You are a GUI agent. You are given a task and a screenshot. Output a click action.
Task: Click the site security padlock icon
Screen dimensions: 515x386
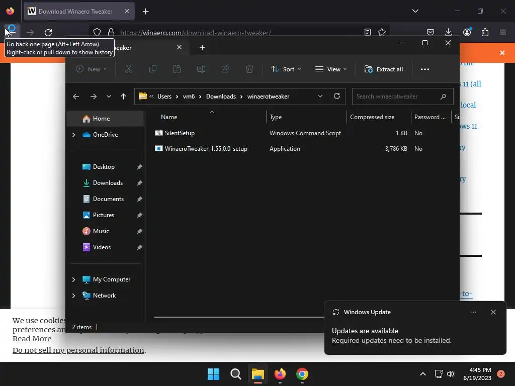coord(111,32)
